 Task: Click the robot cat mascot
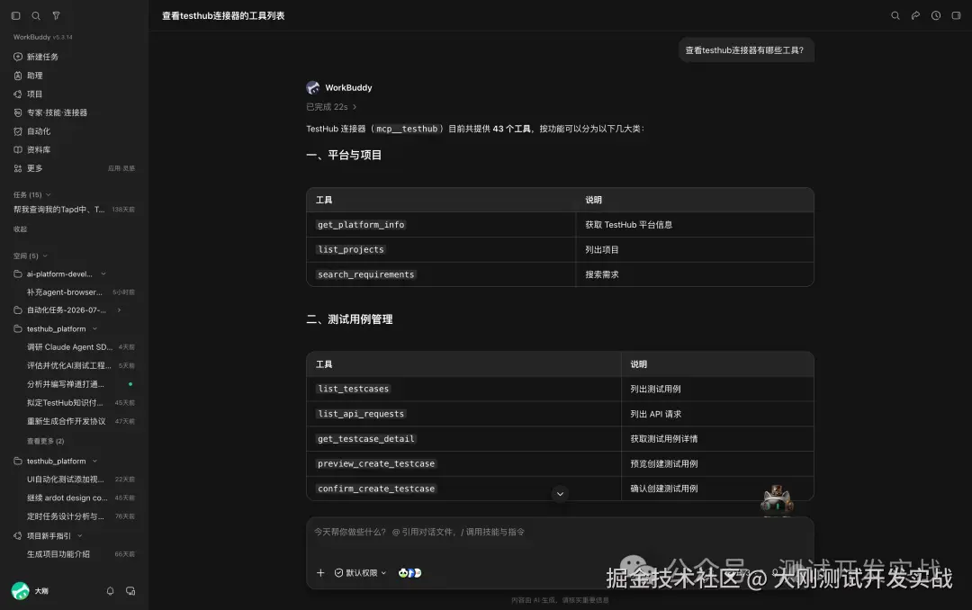tap(777, 500)
